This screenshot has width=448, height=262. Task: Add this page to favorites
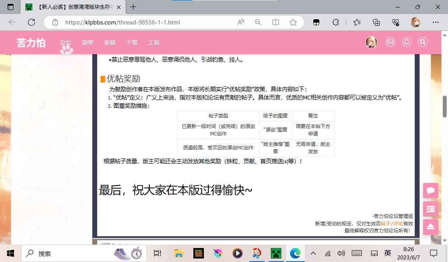click(293, 22)
